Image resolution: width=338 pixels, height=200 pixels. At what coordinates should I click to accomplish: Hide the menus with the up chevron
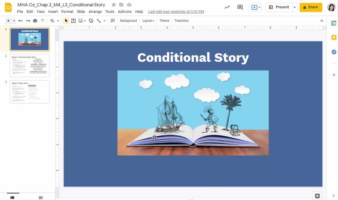(x=322, y=21)
